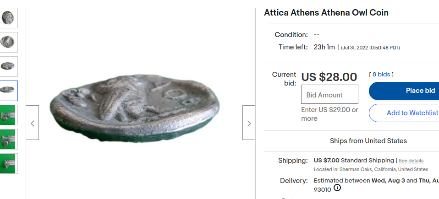Image resolution: width=439 pixels, height=199 pixels.
Task: Click the Ships from United States text
Action: 368,141
